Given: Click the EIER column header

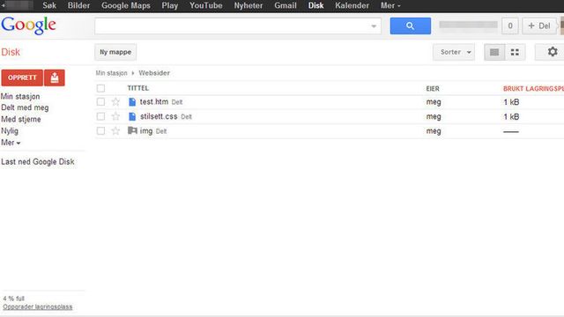Looking at the screenshot, I should coord(433,88).
